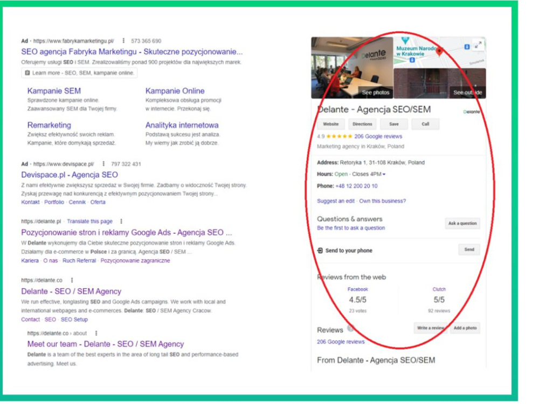Click the Reviews help question-mark icon
The image size is (539, 404).
pyautogui.click(x=350, y=329)
